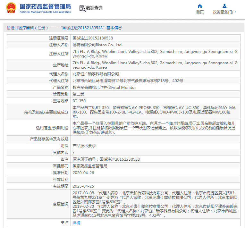245x228 pixels.
Task: Click the 备注 row label
Action: (64, 159)
